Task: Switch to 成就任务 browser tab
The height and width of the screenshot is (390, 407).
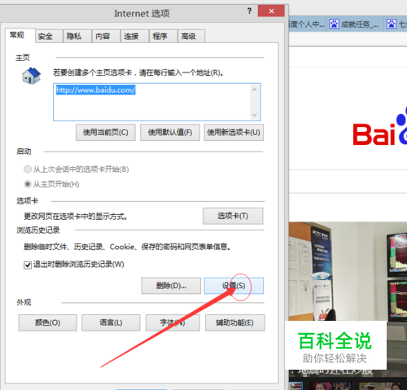Action: [355, 24]
